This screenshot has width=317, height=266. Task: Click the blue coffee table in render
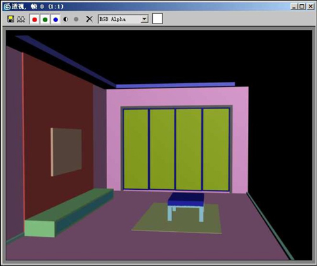coord(186,206)
